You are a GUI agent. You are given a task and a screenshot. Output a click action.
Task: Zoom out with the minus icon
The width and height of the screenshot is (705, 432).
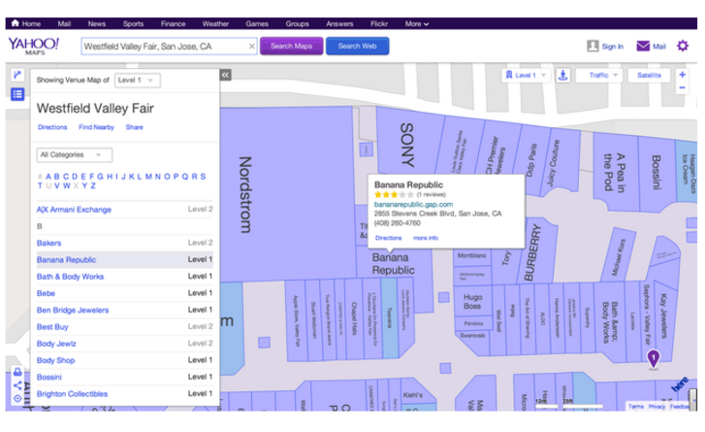coord(683,87)
